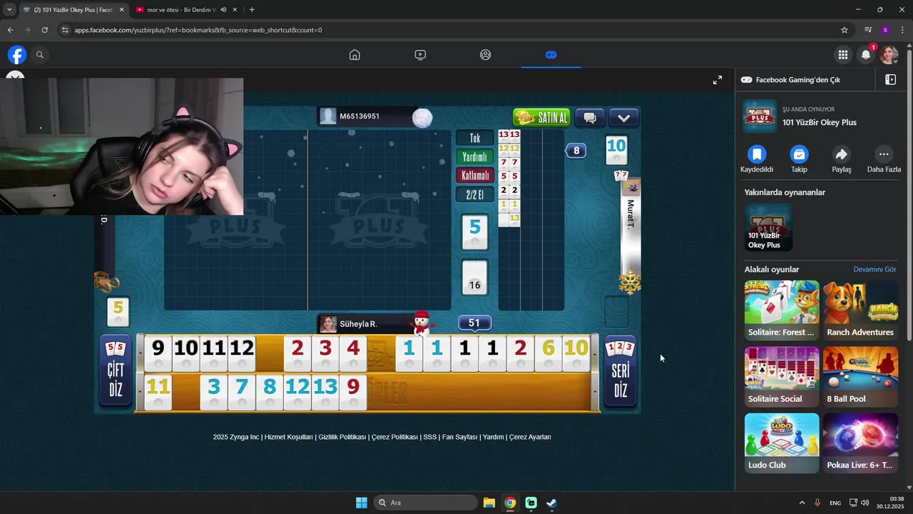Click the Devamını Gör link
This screenshot has width=913, height=514.
(x=874, y=269)
